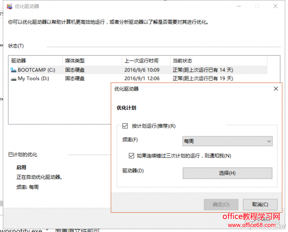The height and width of the screenshot is (232, 288).
Task: Toggle the 如果连续错过三次计划的运行 notify checkbox
Action: click(131, 156)
